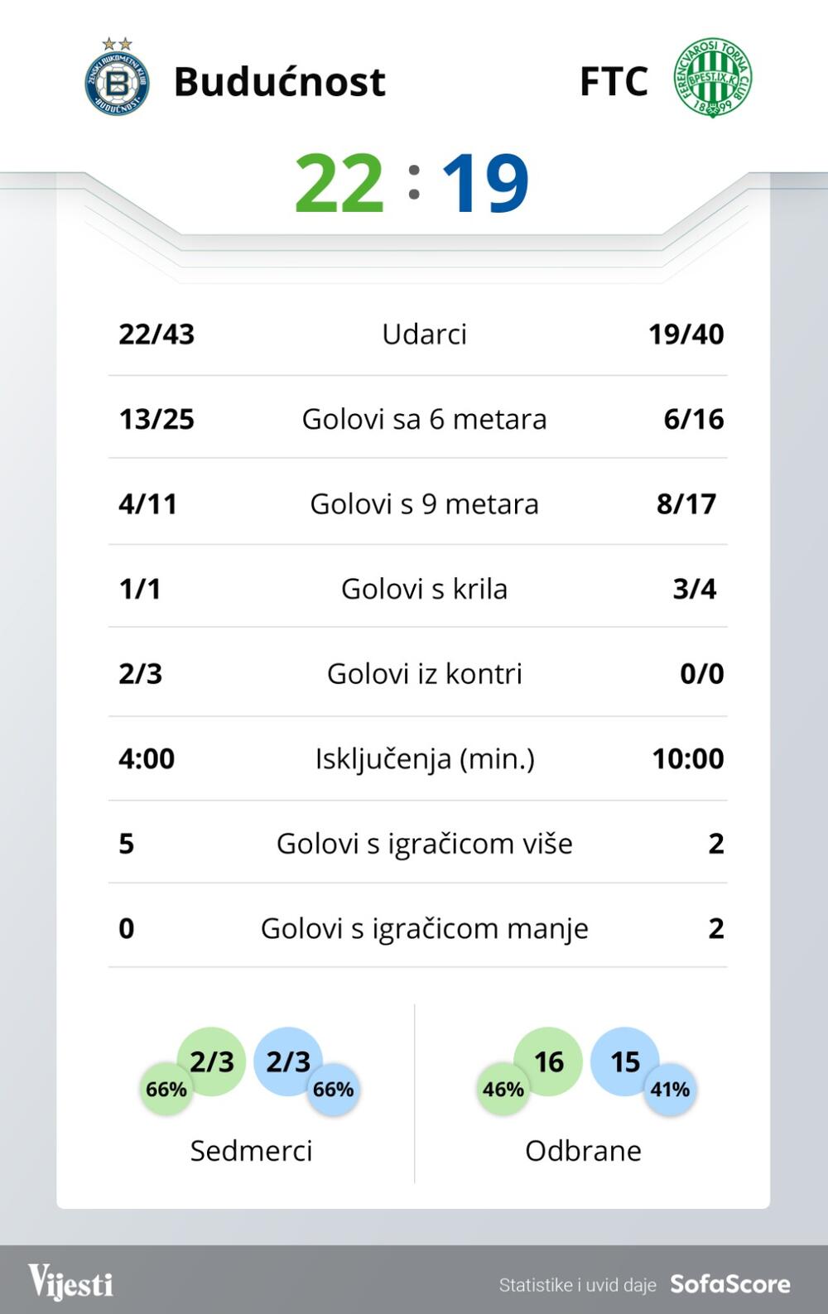Click the green score 22
The width and height of the screenshot is (828, 1314).
[339, 183]
